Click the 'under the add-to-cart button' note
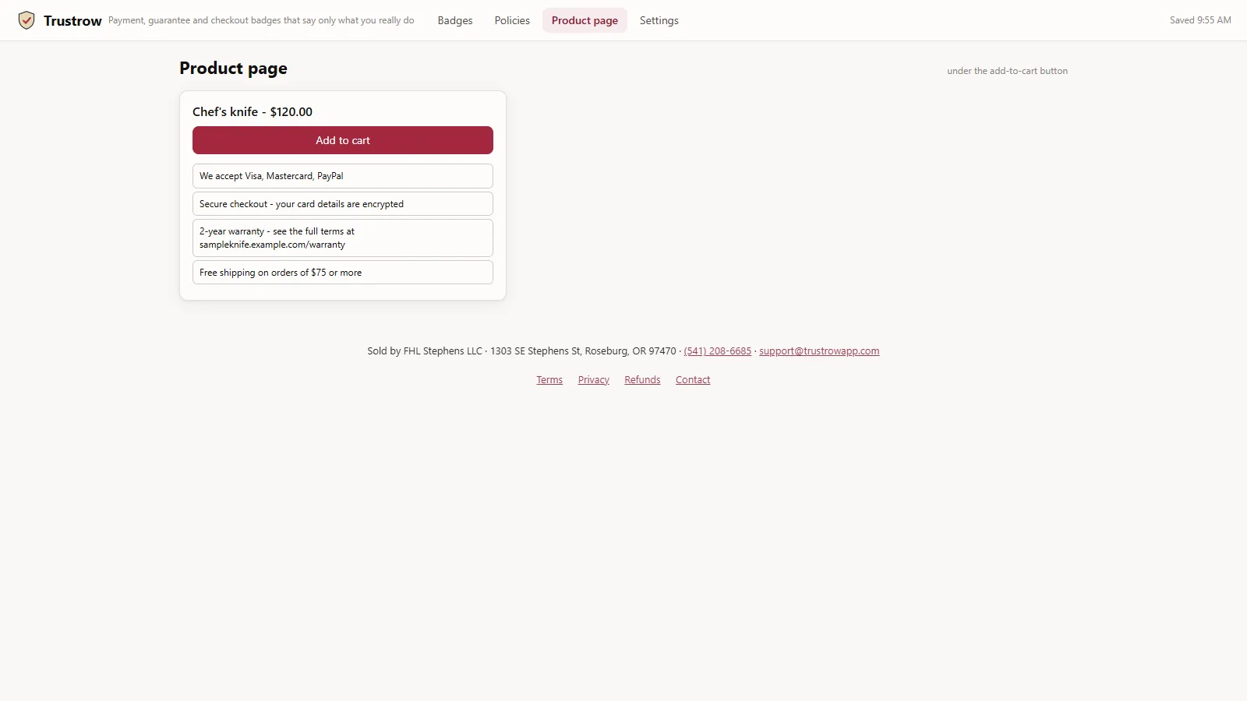Viewport: 1247px width, 701px height. tap(1007, 71)
